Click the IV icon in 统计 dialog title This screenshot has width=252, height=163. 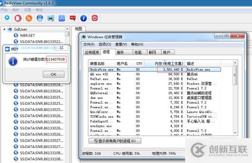click(x=7, y=49)
